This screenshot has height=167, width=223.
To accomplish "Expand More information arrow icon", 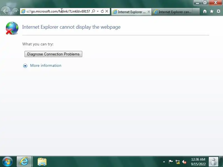I will click(x=25, y=66).
